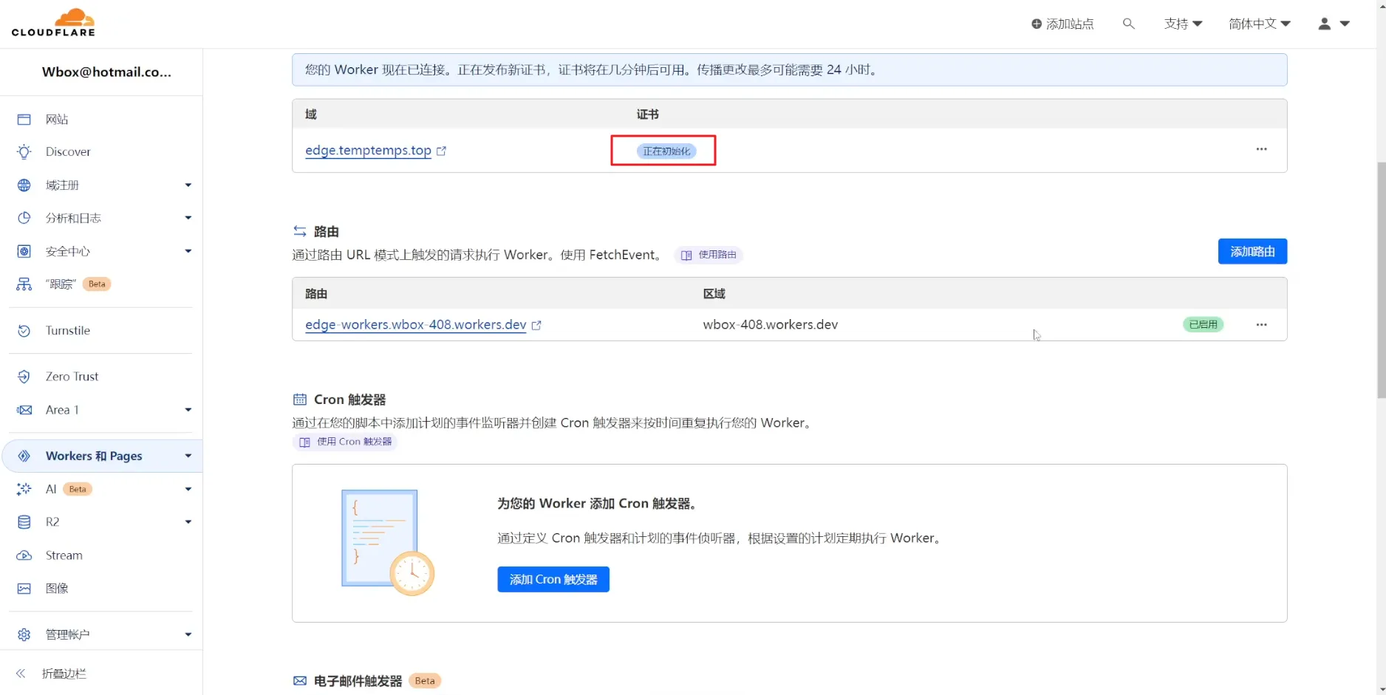Click the 已启用 status badge
The height and width of the screenshot is (695, 1386).
point(1204,325)
